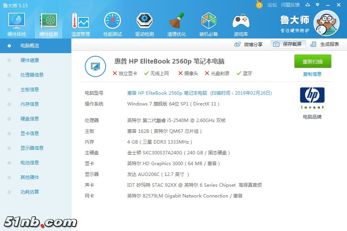Click the HP 电脑品牌 logo thumbnail
The height and width of the screenshot is (231, 347).
312,99
